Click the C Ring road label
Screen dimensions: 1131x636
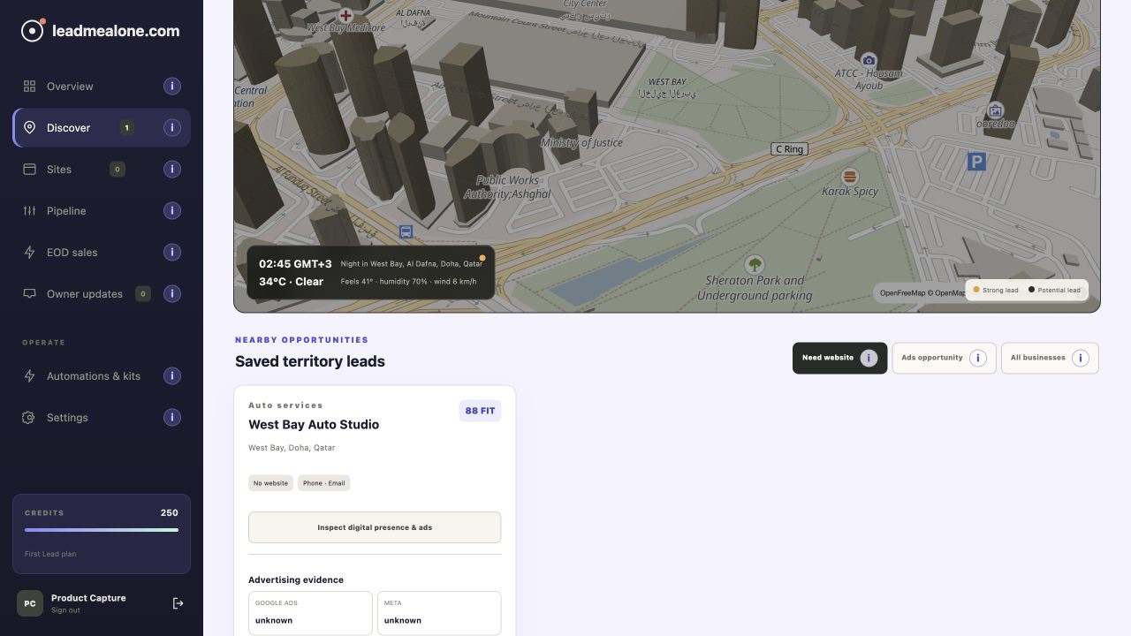click(789, 149)
